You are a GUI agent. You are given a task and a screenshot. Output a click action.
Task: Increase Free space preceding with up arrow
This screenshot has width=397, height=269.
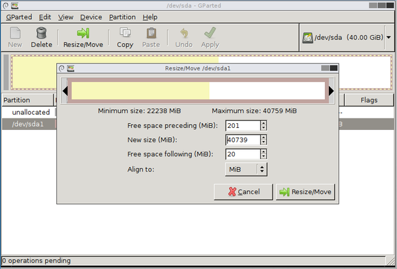pyautogui.click(x=263, y=123)
